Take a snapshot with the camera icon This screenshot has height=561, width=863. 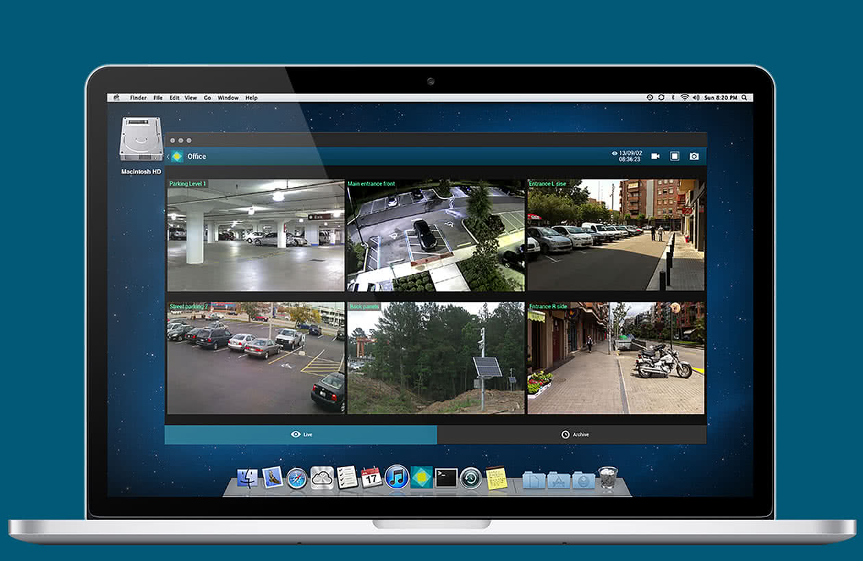pyautogui.click(x=694, y=156)
